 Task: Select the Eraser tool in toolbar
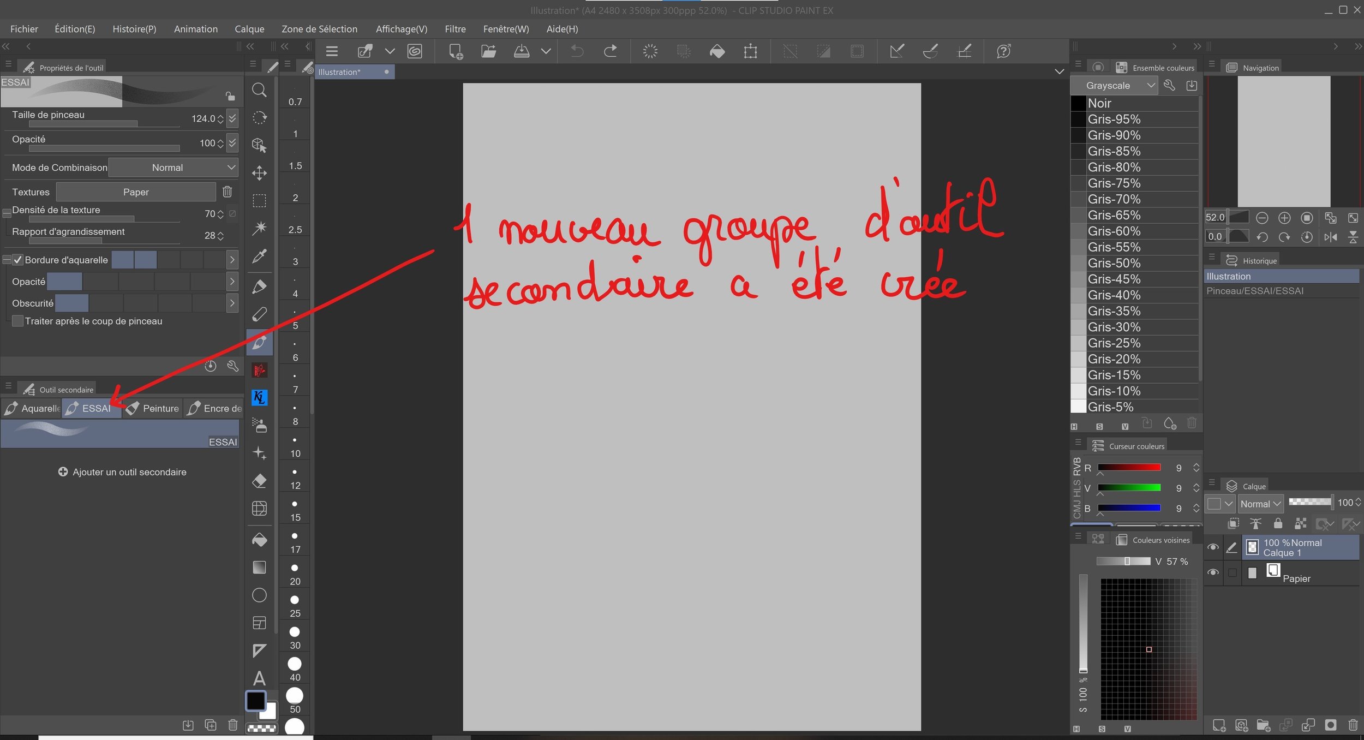259,481
